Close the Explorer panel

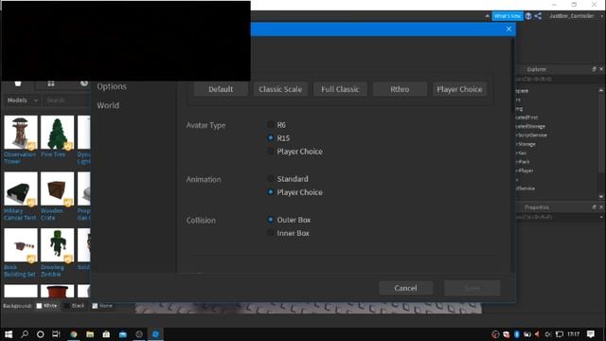(x=601, y=69)
